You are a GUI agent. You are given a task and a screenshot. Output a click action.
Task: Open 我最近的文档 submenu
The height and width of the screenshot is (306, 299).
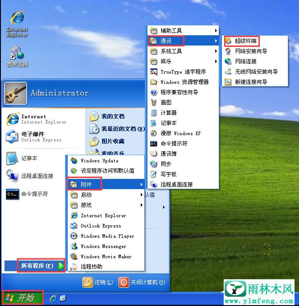117,129
